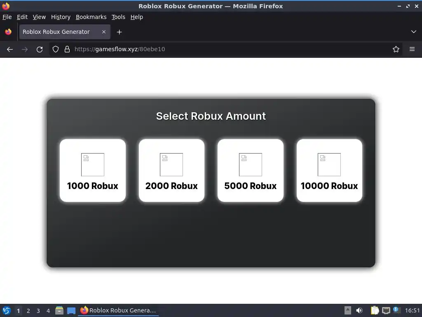This screenshot has width=422, height=317.
Task: Click the forward navigation arrow
Action: 25,50
